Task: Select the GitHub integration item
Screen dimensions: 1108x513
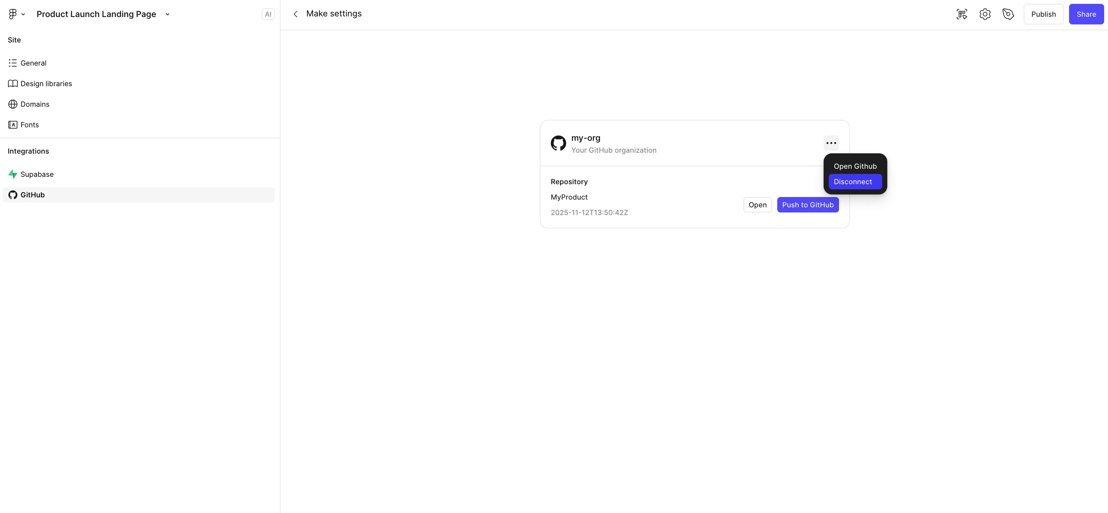Action: 33,195
